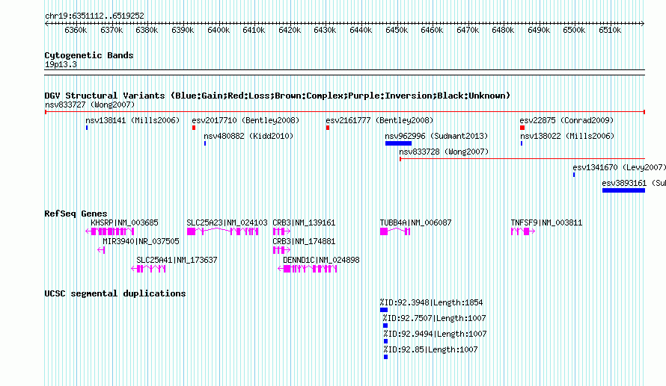Click the chr19:6351112..6519252 coordinate label
Screen dimensions: 666x386
[94, 16]
